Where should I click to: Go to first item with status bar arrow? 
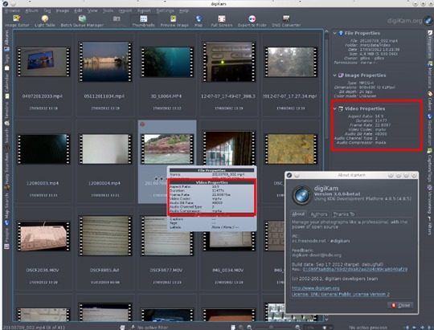406,328
